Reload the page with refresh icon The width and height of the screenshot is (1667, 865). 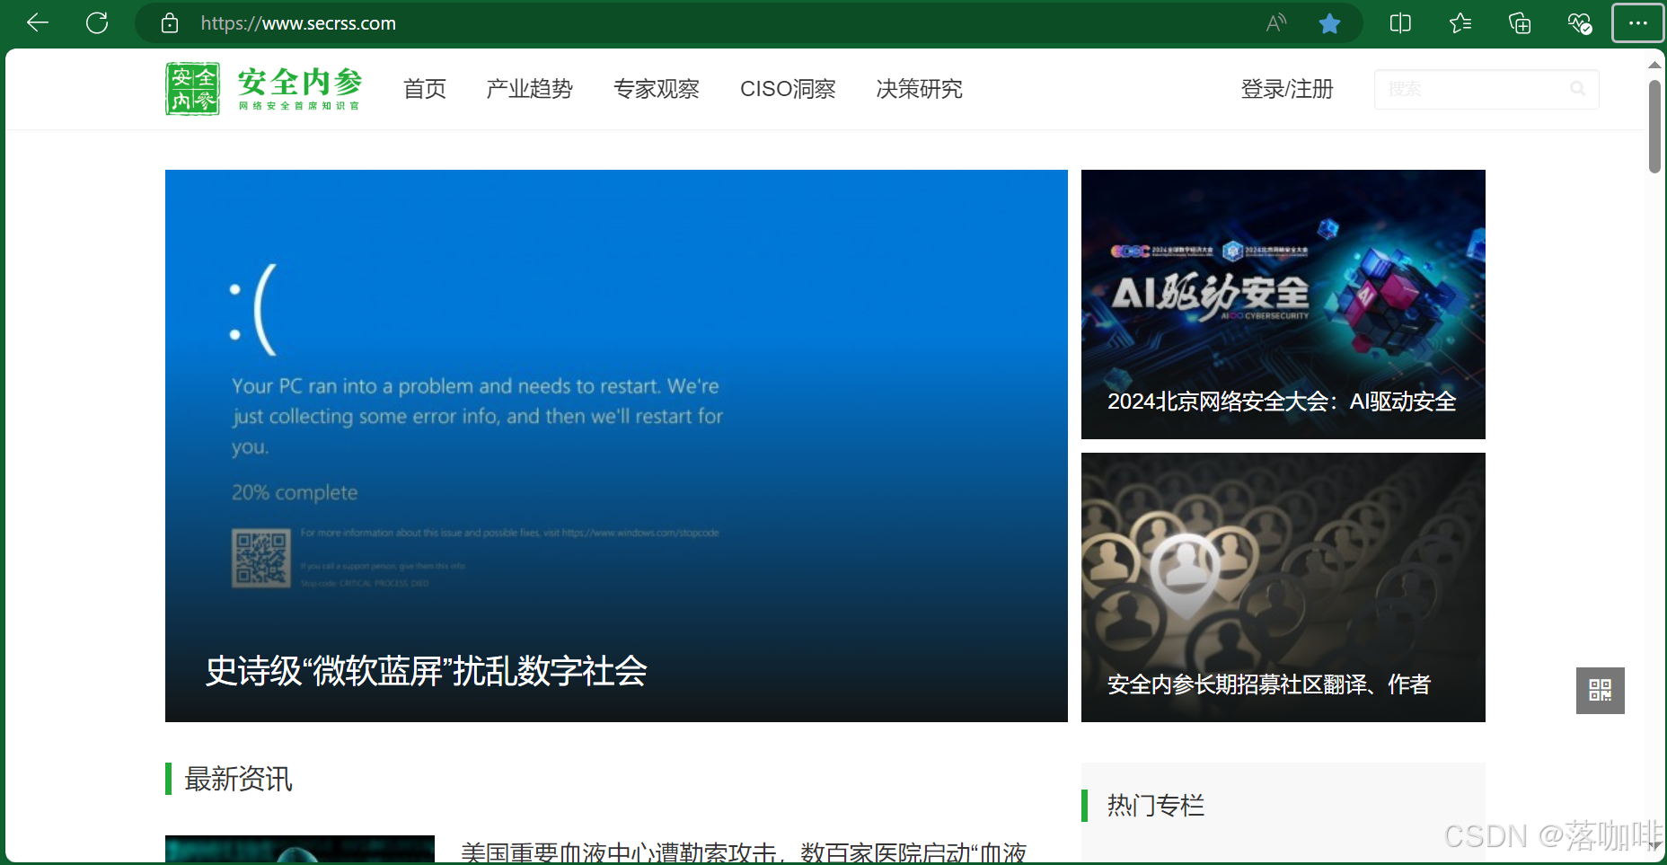(x=97, y=22)
